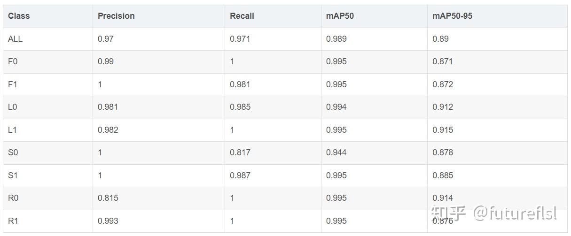Click the Class column header
Screen dimensions: 571x236
[19, 16]
